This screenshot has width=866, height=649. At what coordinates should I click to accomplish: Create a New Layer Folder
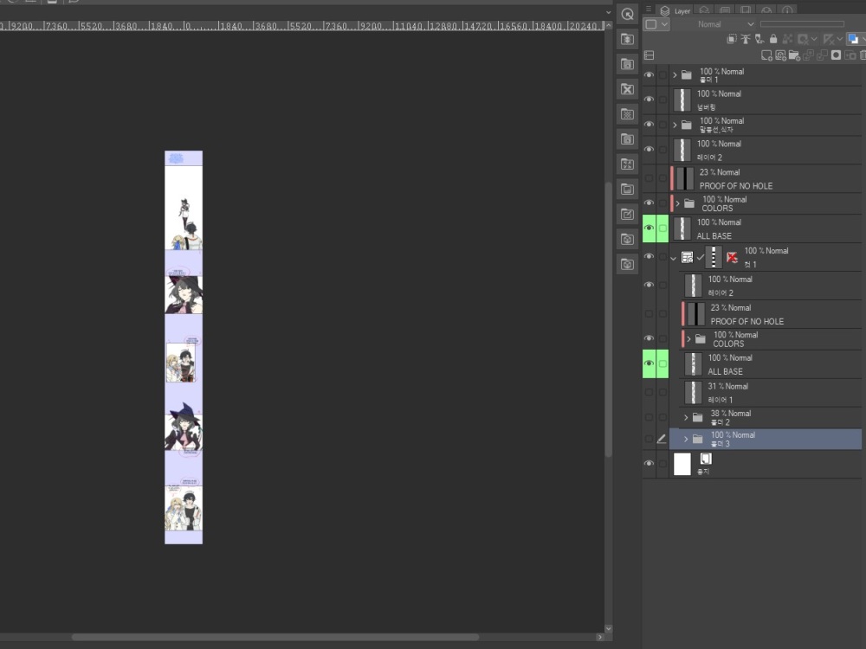pos(794,55)
